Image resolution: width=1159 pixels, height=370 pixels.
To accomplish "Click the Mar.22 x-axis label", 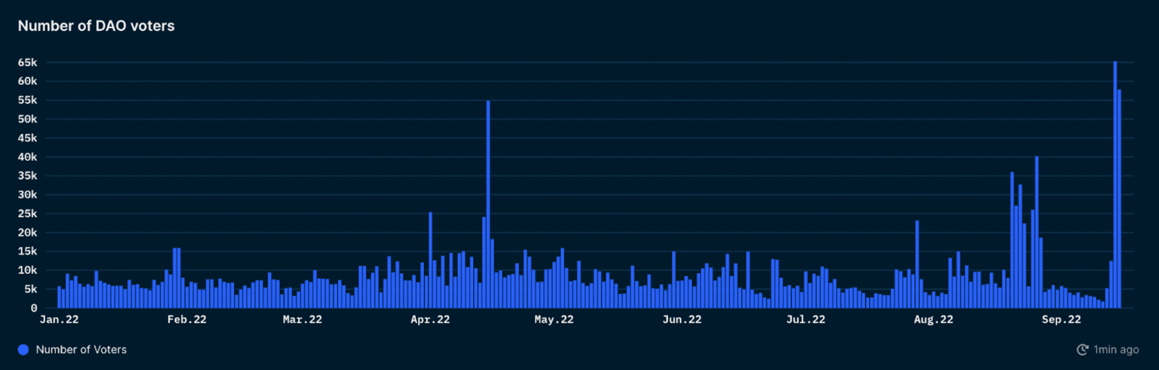I will pos(303,320).
